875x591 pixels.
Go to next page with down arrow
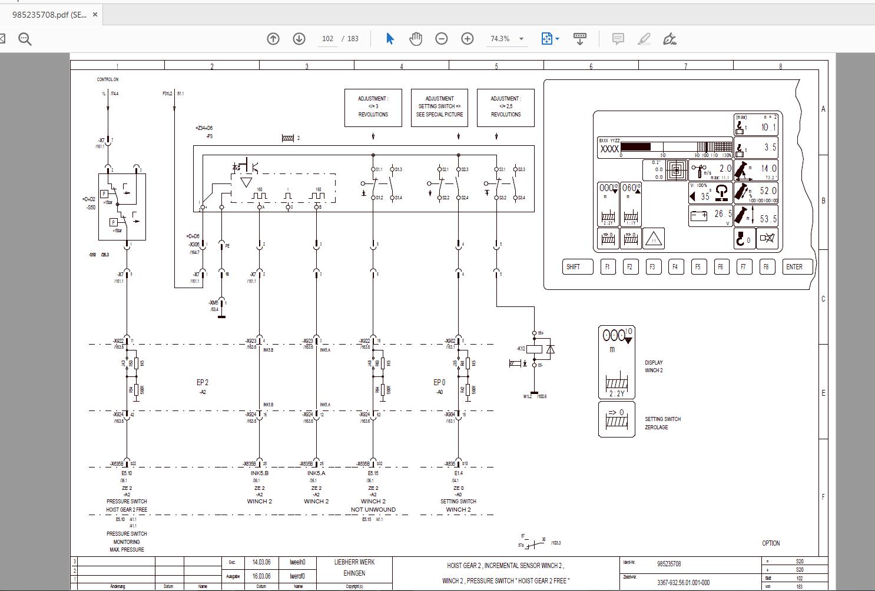coord(299,39)
